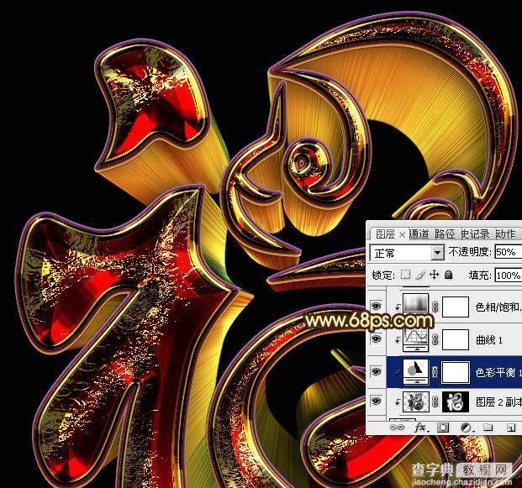Open the 通道 (Channels) tab
Viewport: 522px width, 488px height.
(x=419, y=234)
